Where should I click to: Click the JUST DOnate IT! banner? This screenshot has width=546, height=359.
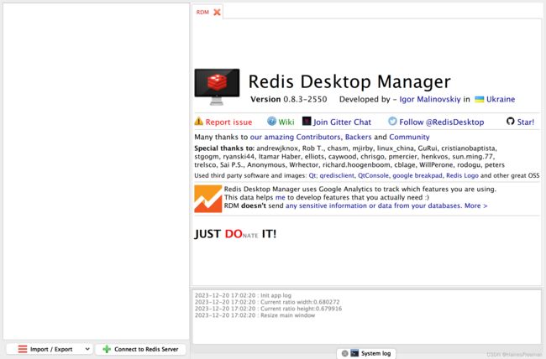235,234
